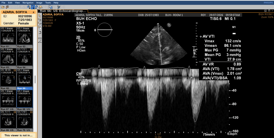Click the reset/undo arrow tool
Screen dimensions: 274x138
pos(40,32)
